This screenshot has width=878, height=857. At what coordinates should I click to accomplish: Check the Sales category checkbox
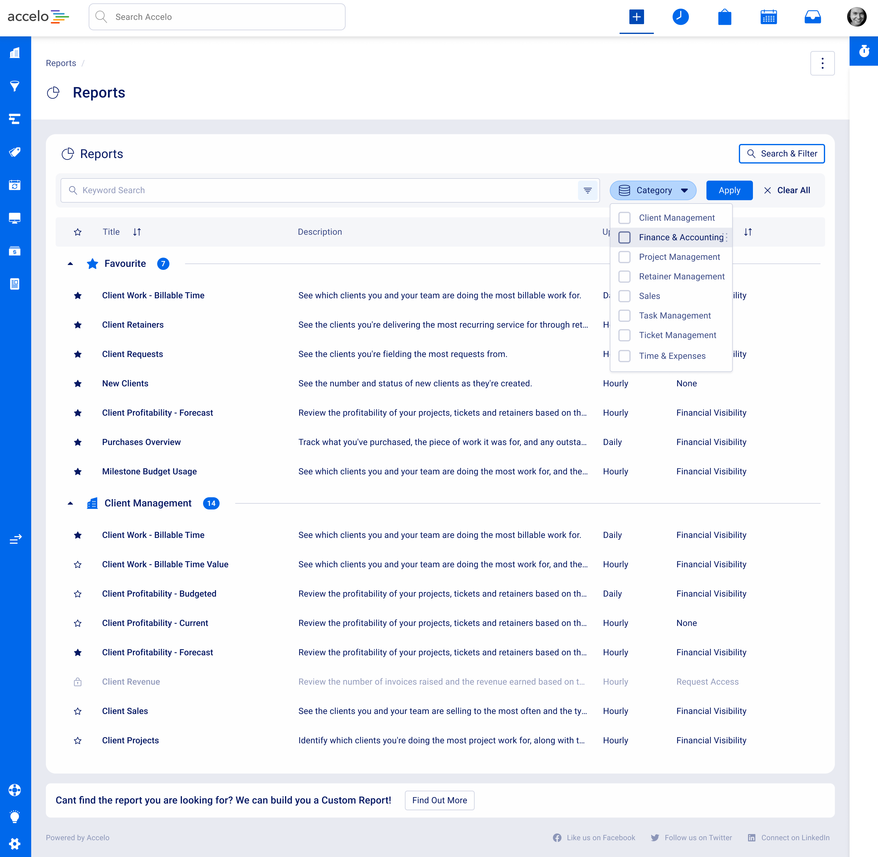[624, 296]
